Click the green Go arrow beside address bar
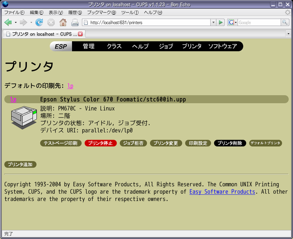Viewport: 293px width, 239px height. (x=220, y=22)
